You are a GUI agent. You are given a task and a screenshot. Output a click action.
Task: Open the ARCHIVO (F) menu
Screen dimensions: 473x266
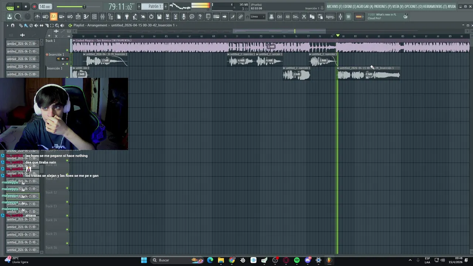pos(334,7)
